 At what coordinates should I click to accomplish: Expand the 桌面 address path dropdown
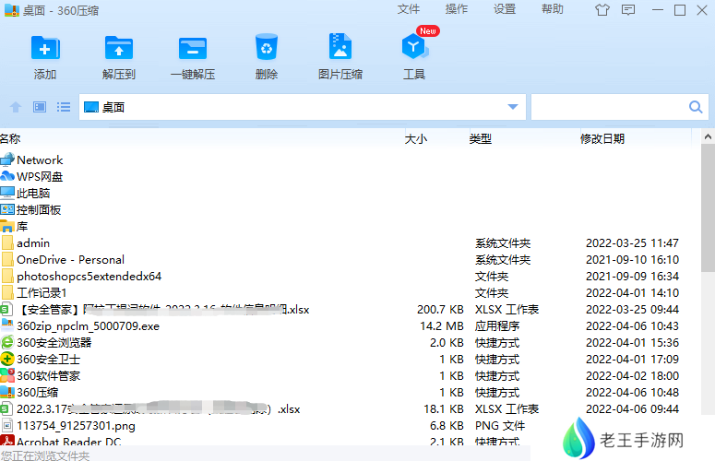coord(513,107)
